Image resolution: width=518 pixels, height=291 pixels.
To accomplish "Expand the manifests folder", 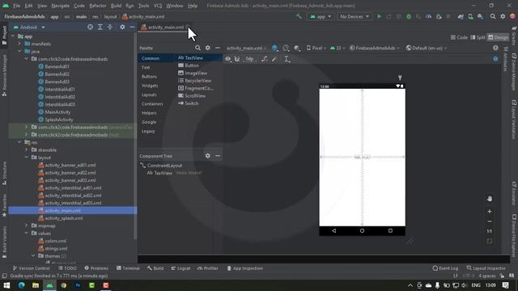I will pyautogui.click(x=19, y=44).
